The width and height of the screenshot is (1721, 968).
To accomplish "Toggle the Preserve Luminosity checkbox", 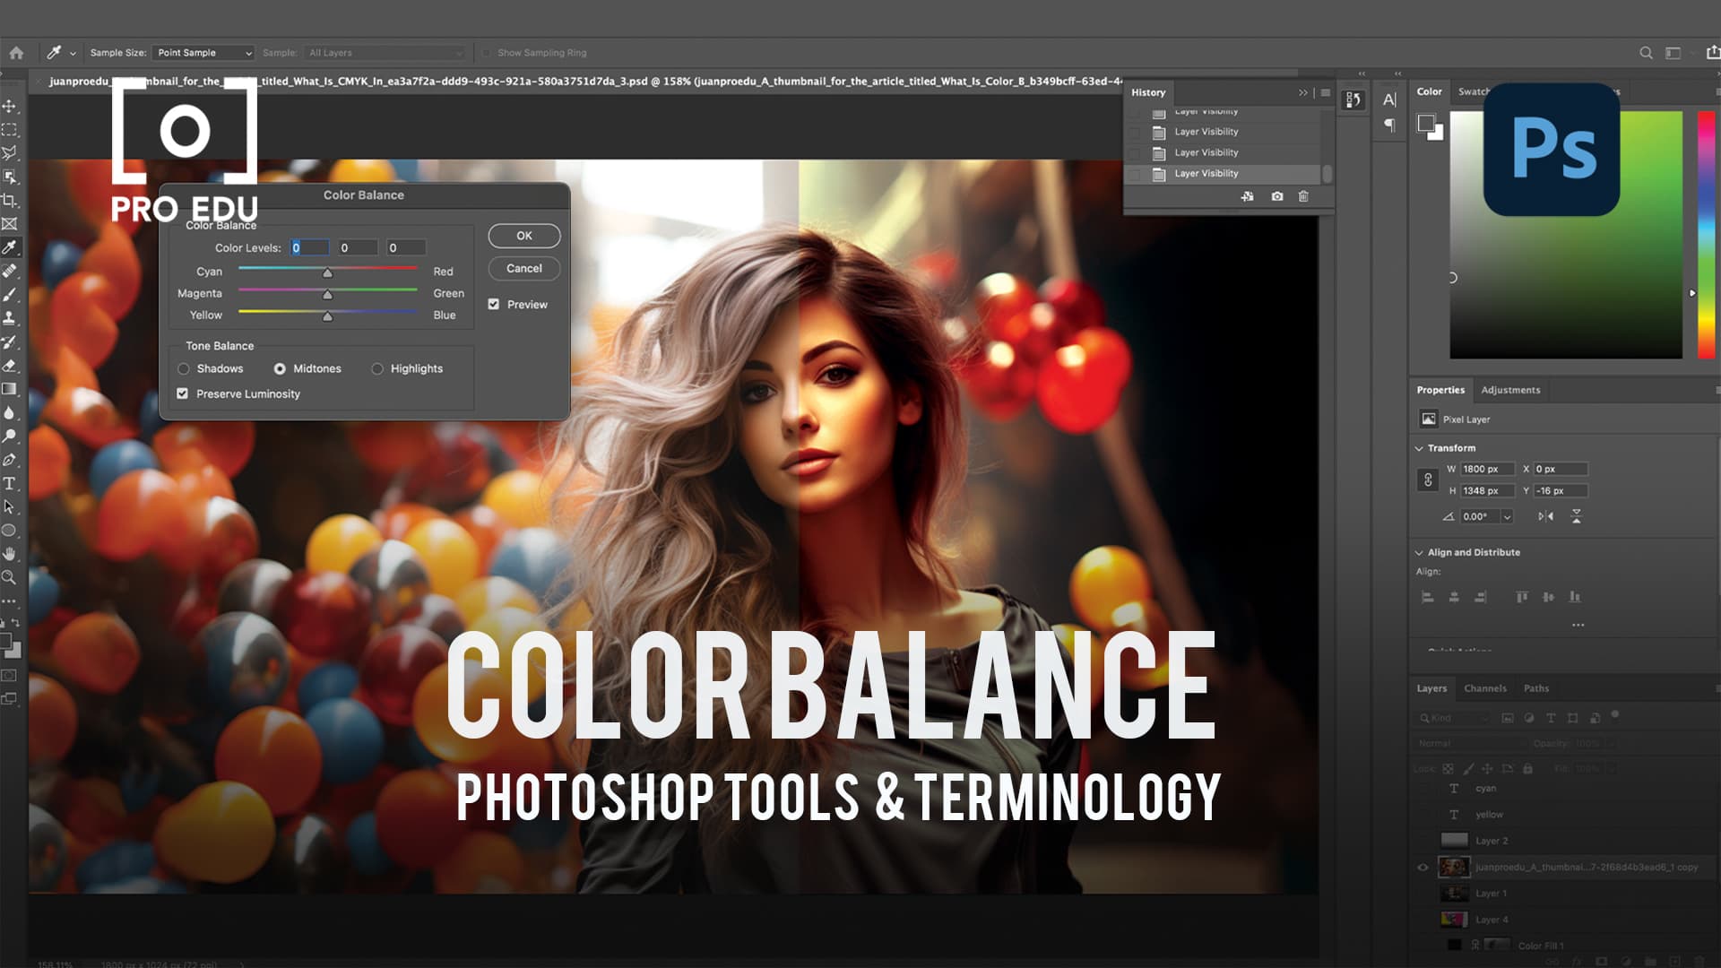I will (183, 393).
